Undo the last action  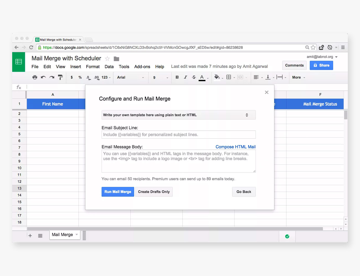43,77
